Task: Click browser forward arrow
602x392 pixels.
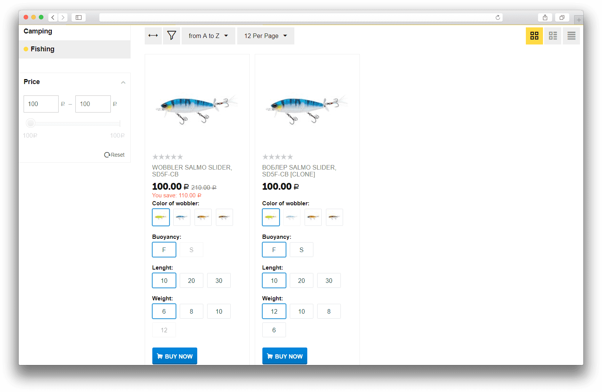Action: point(63,17)
